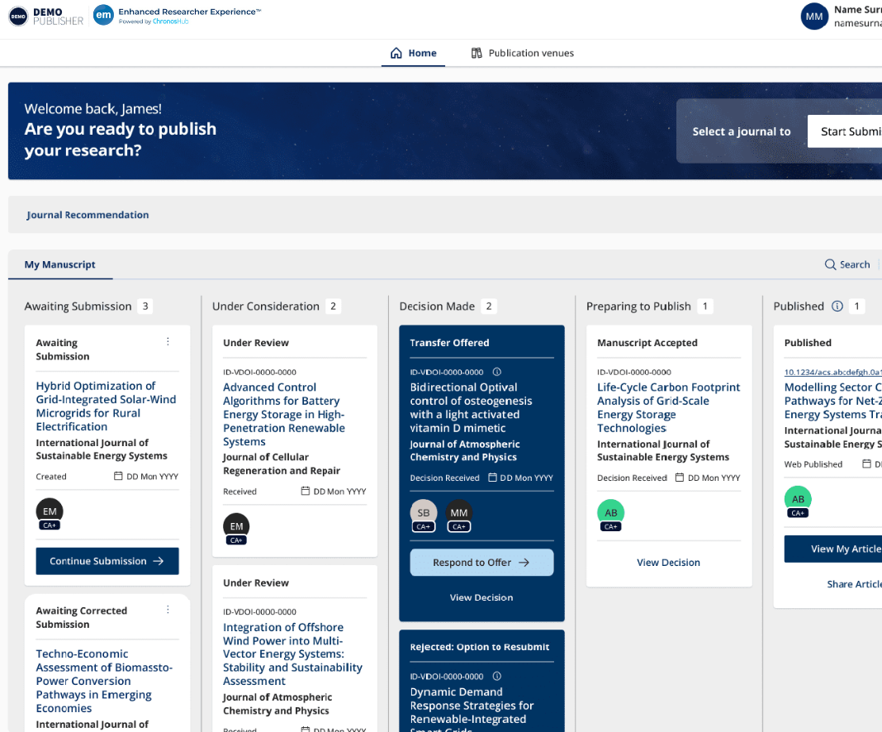The width and height of the screenshot is (882, 732).
Task: Select the Home tab
Action: tap(414, 53)
